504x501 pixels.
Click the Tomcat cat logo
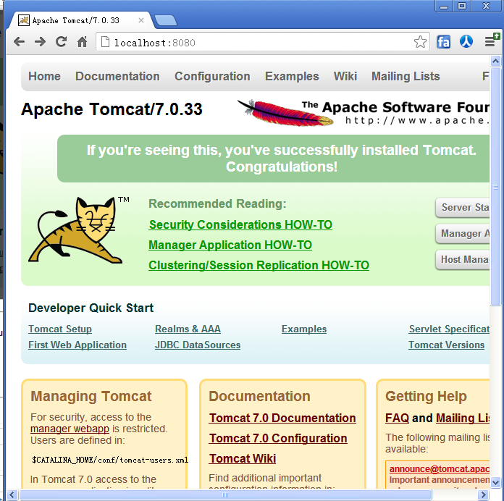point(76,230)
